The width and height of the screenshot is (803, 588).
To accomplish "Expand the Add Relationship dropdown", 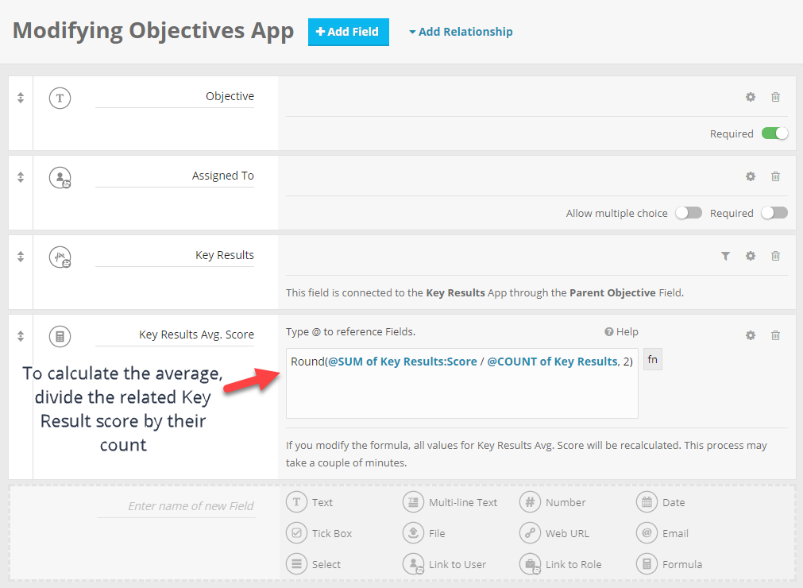I will 461,32.
